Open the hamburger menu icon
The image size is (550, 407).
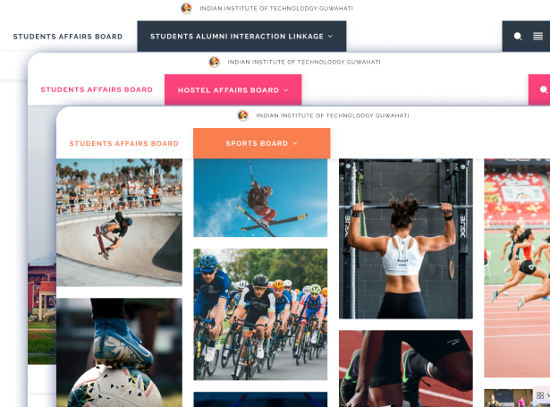coord(537,36)
